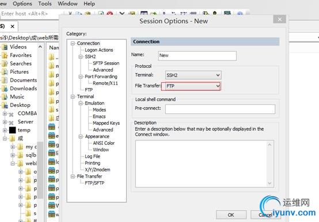Select Advanced under SSH2
Image resolution: width=319 pixels, height=222 pixels.
tap(103, 70)
